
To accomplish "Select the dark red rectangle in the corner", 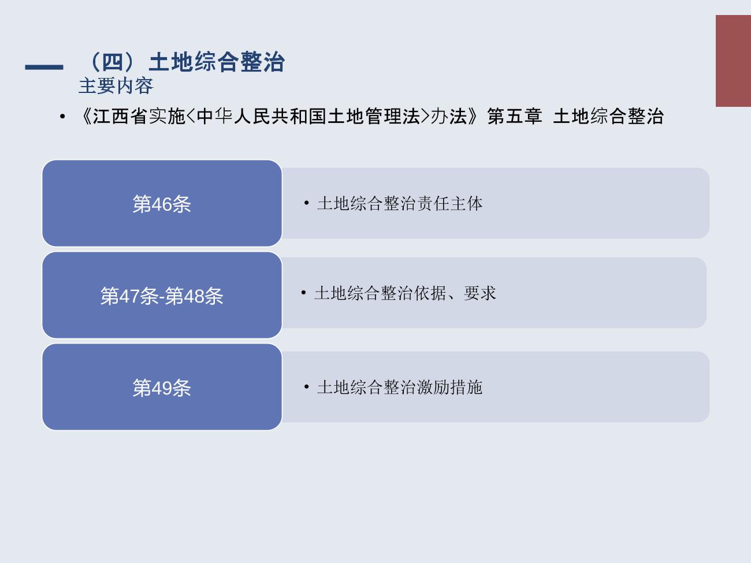I will [733, 61].
